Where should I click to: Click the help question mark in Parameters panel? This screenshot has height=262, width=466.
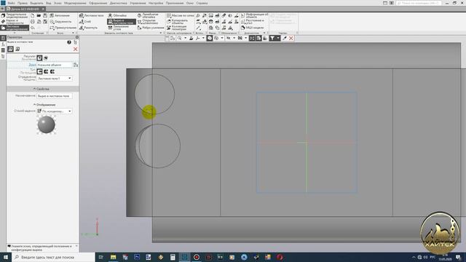69,42
